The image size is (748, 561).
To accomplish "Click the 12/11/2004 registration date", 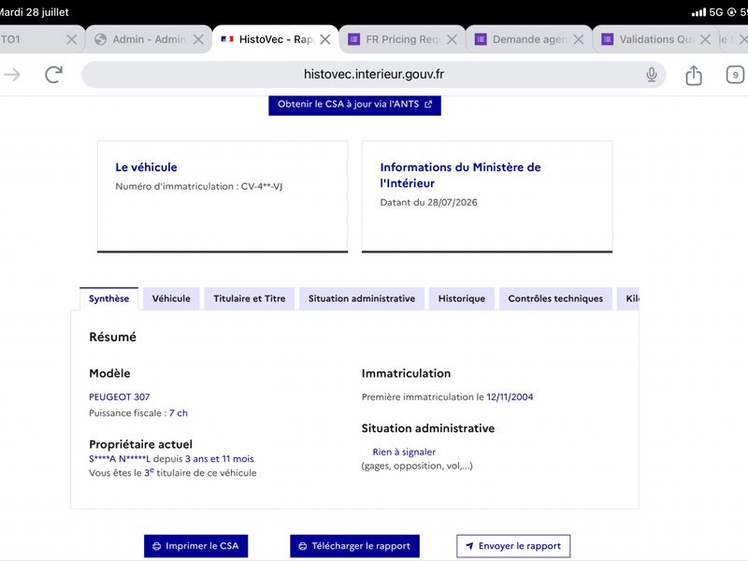I will 510,396.
